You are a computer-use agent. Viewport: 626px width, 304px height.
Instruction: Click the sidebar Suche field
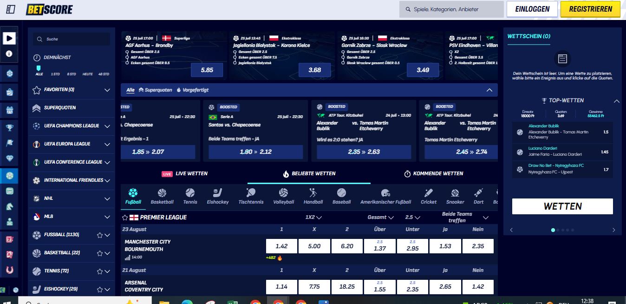click(x=72, y=39)
